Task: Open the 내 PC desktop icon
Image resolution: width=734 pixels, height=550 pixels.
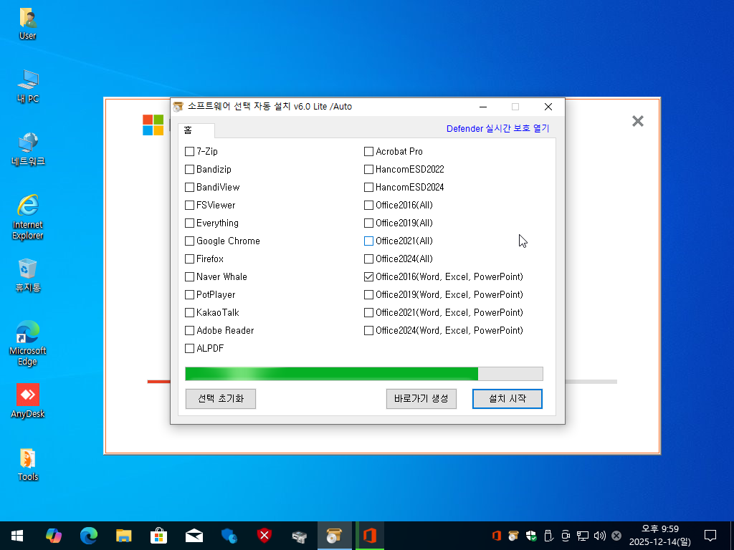Action: [x=28, y=86]
